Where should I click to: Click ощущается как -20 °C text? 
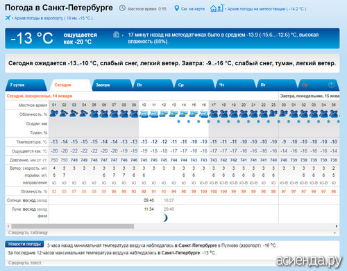[80, 38]
